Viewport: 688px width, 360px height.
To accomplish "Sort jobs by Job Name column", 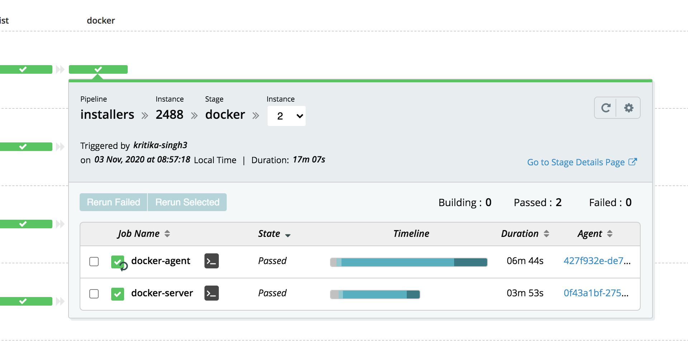I will (144, 234).
